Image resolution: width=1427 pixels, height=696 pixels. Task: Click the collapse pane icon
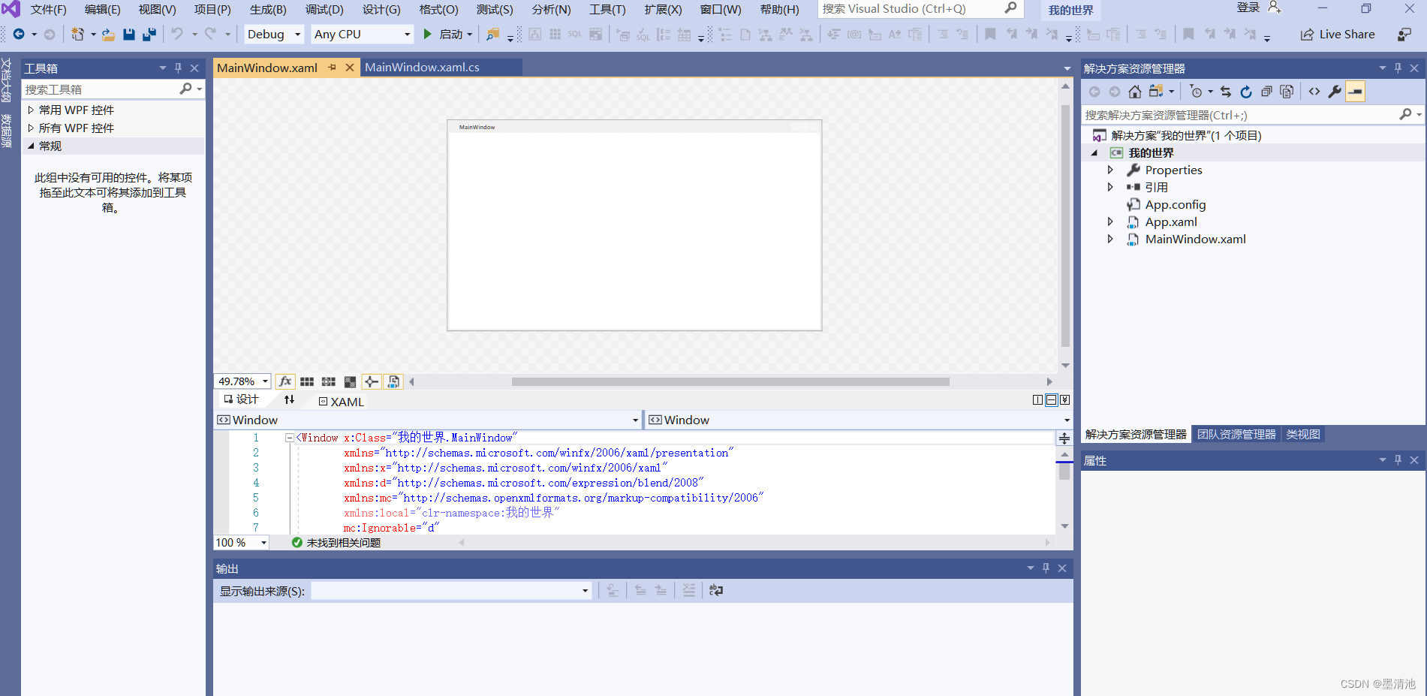(1065, 400)
